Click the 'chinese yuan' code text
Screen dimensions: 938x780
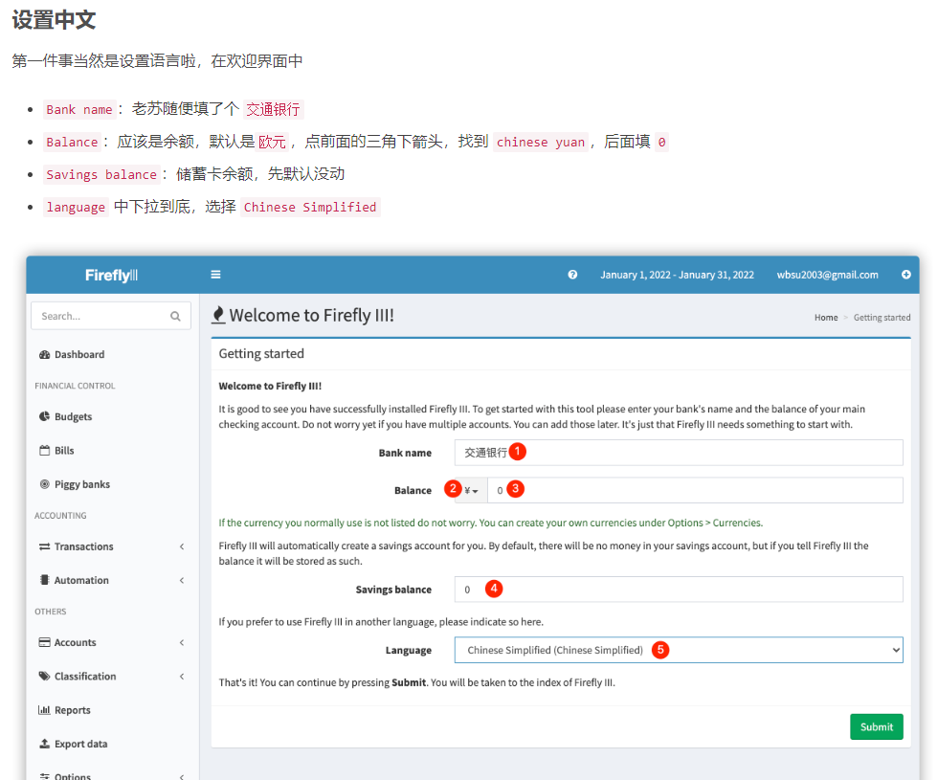pyautogui.click(x=540, y=142)
